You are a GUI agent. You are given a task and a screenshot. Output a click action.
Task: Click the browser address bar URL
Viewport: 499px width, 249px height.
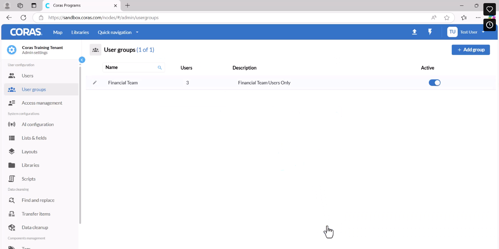pos(103,18)
